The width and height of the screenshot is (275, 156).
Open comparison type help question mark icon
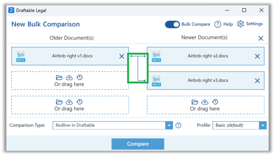(178, 125)
